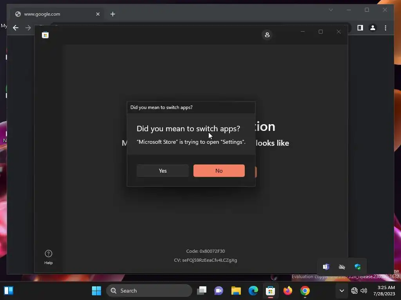Click the Microsoft Store logo icon

(45, 35)
